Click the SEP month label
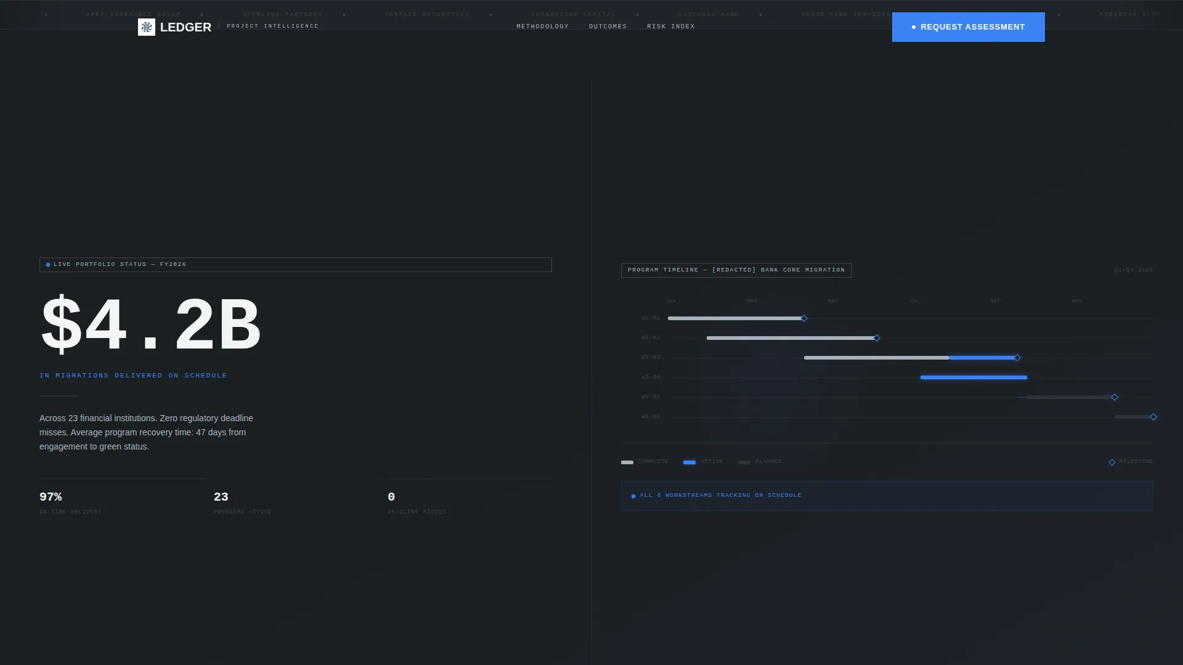The image size is (1183, 665). pos(996,301)
